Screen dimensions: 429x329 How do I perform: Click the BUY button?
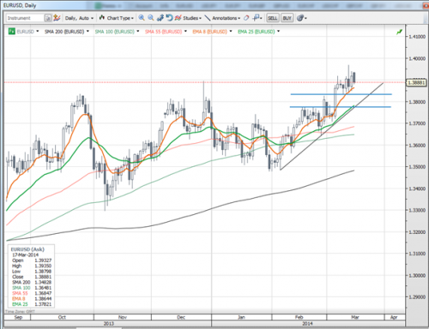click(287, 18)
